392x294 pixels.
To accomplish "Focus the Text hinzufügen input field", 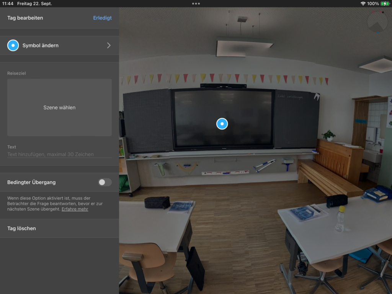I will tap(59, 154).
